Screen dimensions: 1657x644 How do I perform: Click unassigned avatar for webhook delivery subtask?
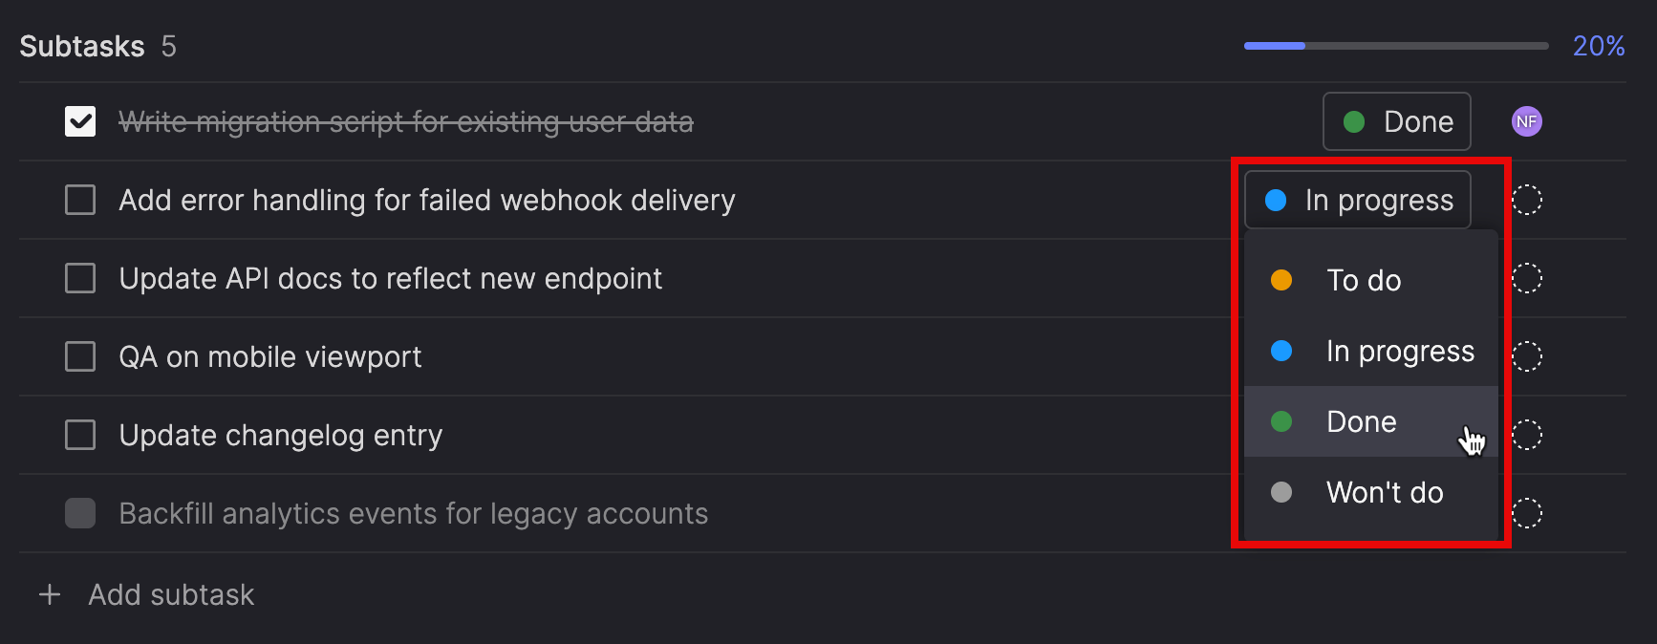[1526, 200]
